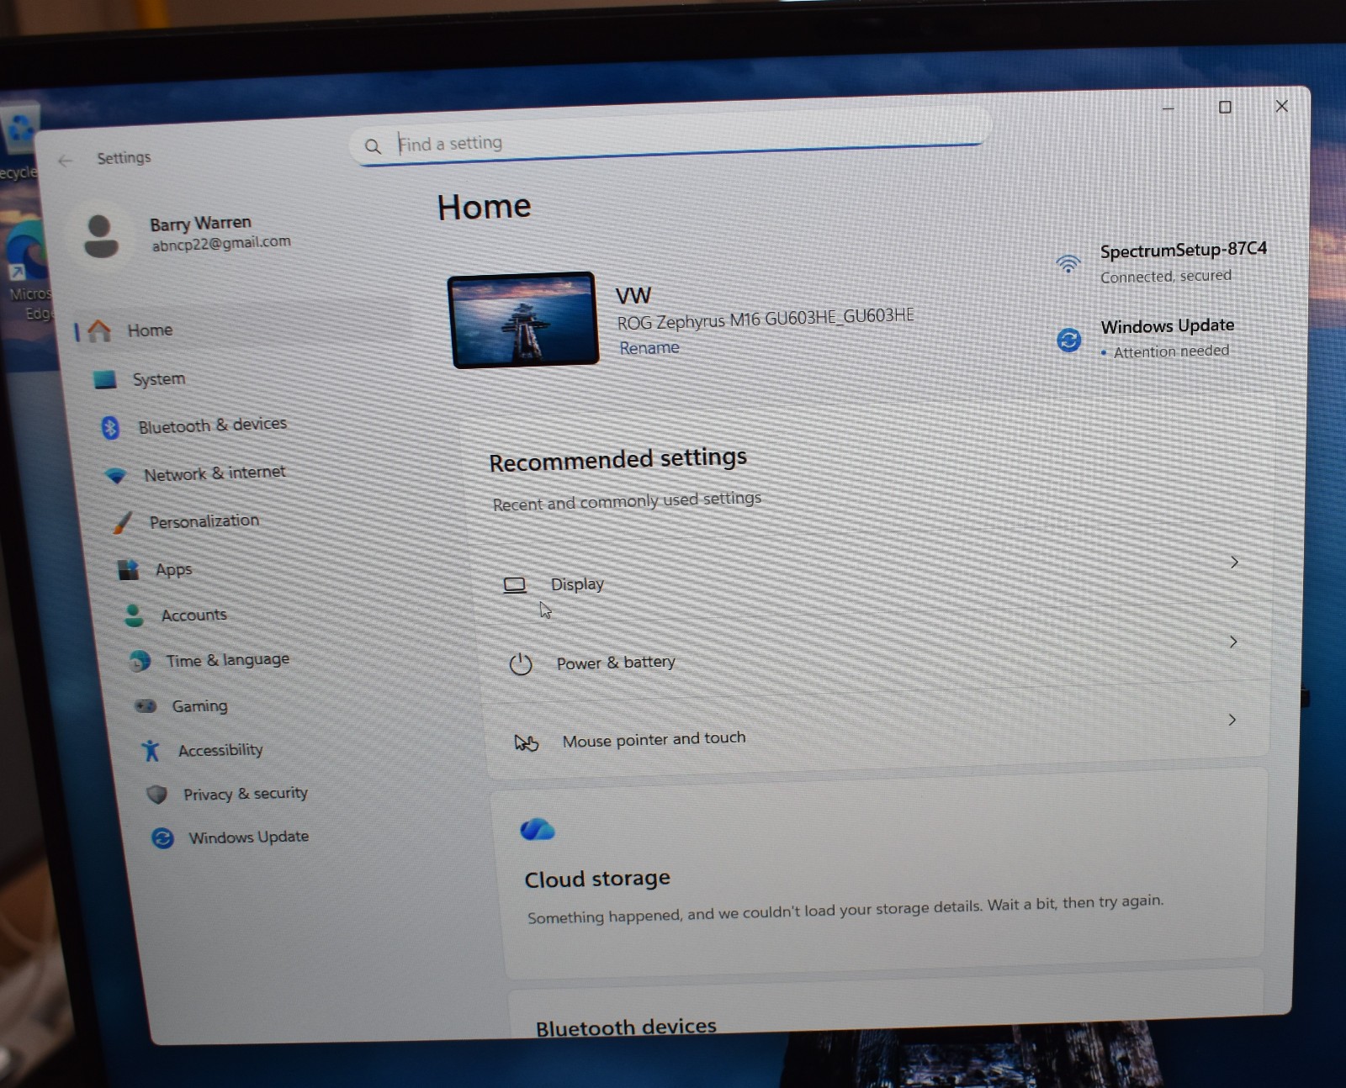
Task: Click the Apps icon in sidebar
Action: coord(128,570)
